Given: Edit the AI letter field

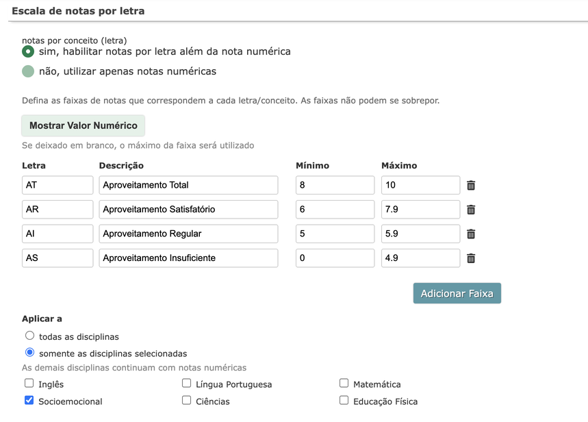Looking at the screenshot, I should [57, 234].
